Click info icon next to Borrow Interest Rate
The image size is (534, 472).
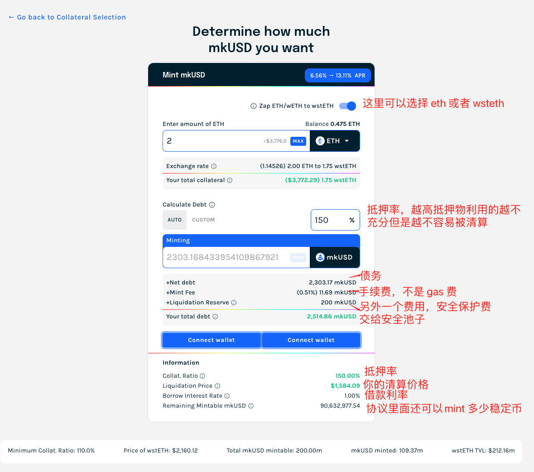click(227, 396)
